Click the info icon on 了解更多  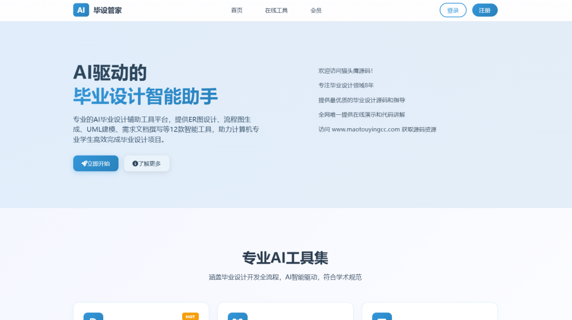(135, 164)
